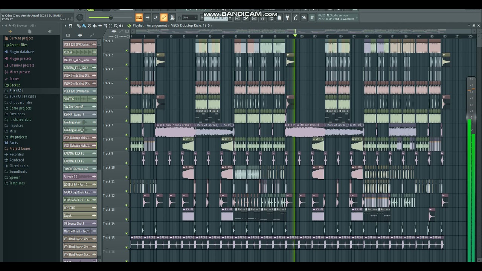This screenshot has height=271, width=482.
Task: Select the Zoom magnifier tool
Action: click(116, 26)
